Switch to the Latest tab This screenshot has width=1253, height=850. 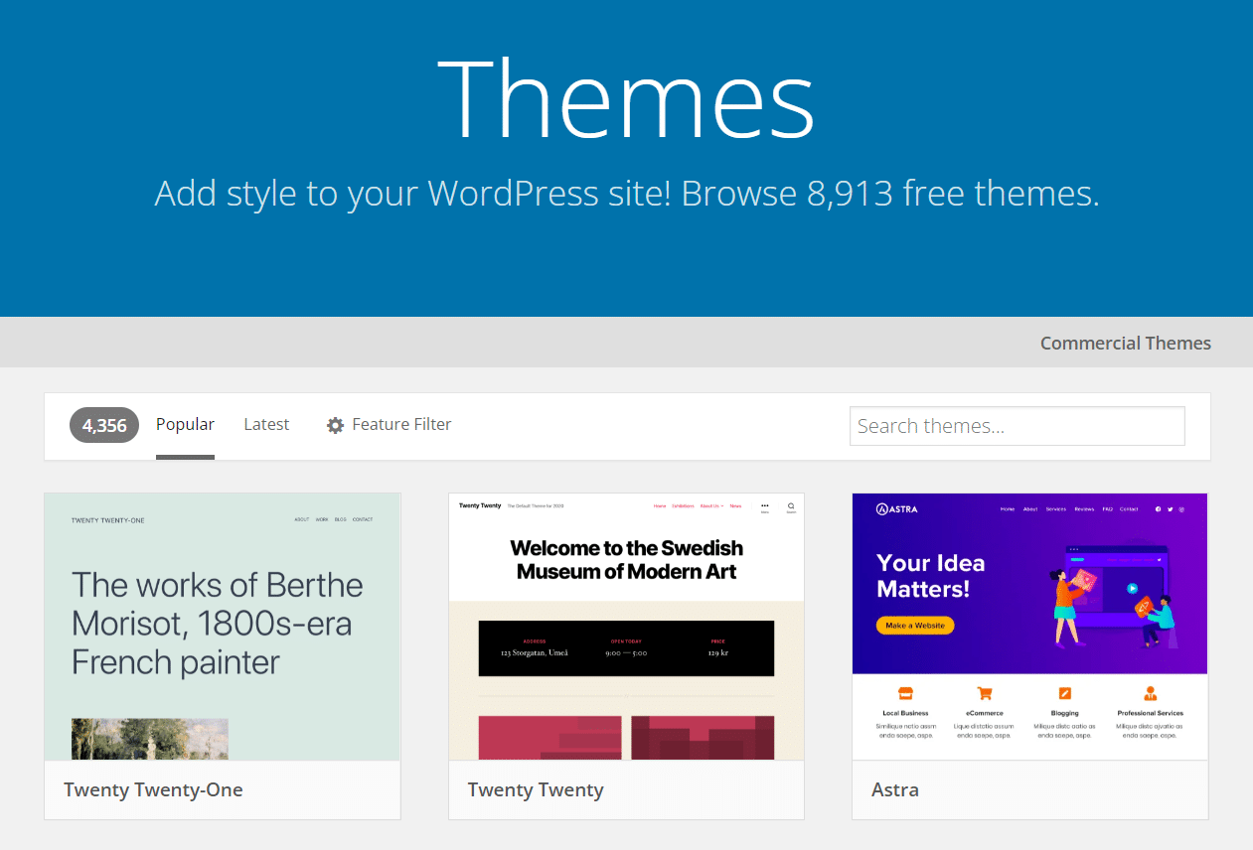[265, 424]
